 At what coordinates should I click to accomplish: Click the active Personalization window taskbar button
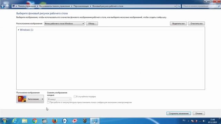point(95,121)
